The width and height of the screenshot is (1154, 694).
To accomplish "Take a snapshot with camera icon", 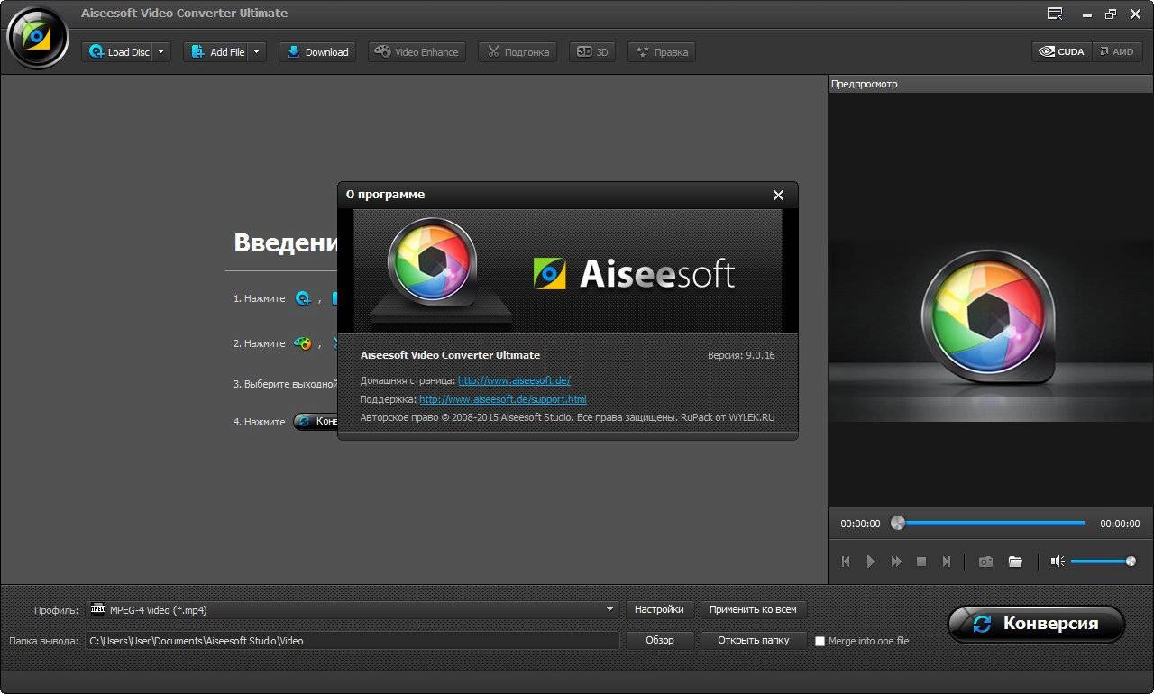I will (986, 562).
